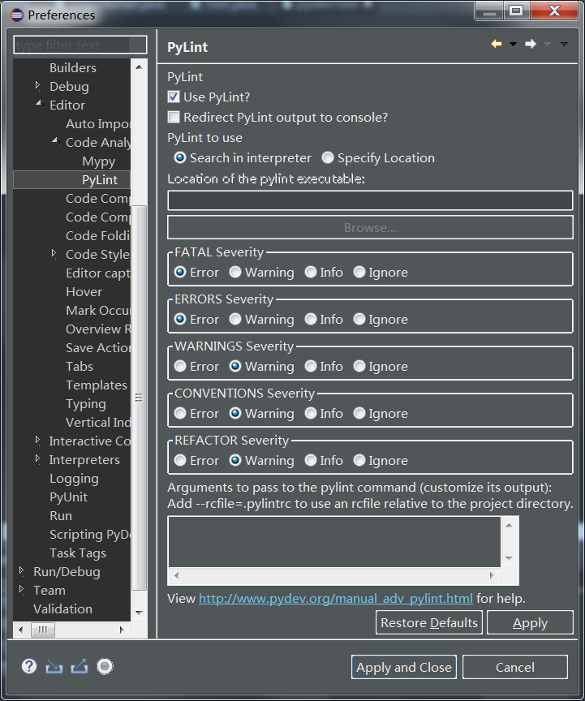
Task: Click tree scrollbar down arrow
Action: (139, 613)
